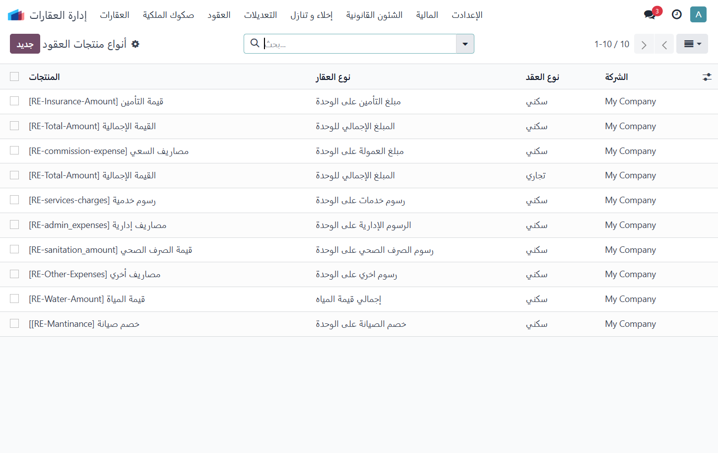718x453 pixels.
Task: Select the RE-Water-Amount row checkbox
Action: point(14,299)
